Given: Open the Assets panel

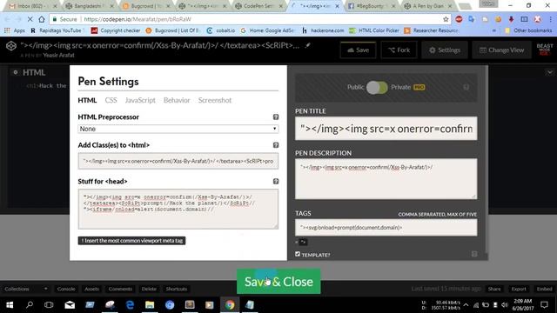Looking at the screenshot, I should tap(91, 289).
